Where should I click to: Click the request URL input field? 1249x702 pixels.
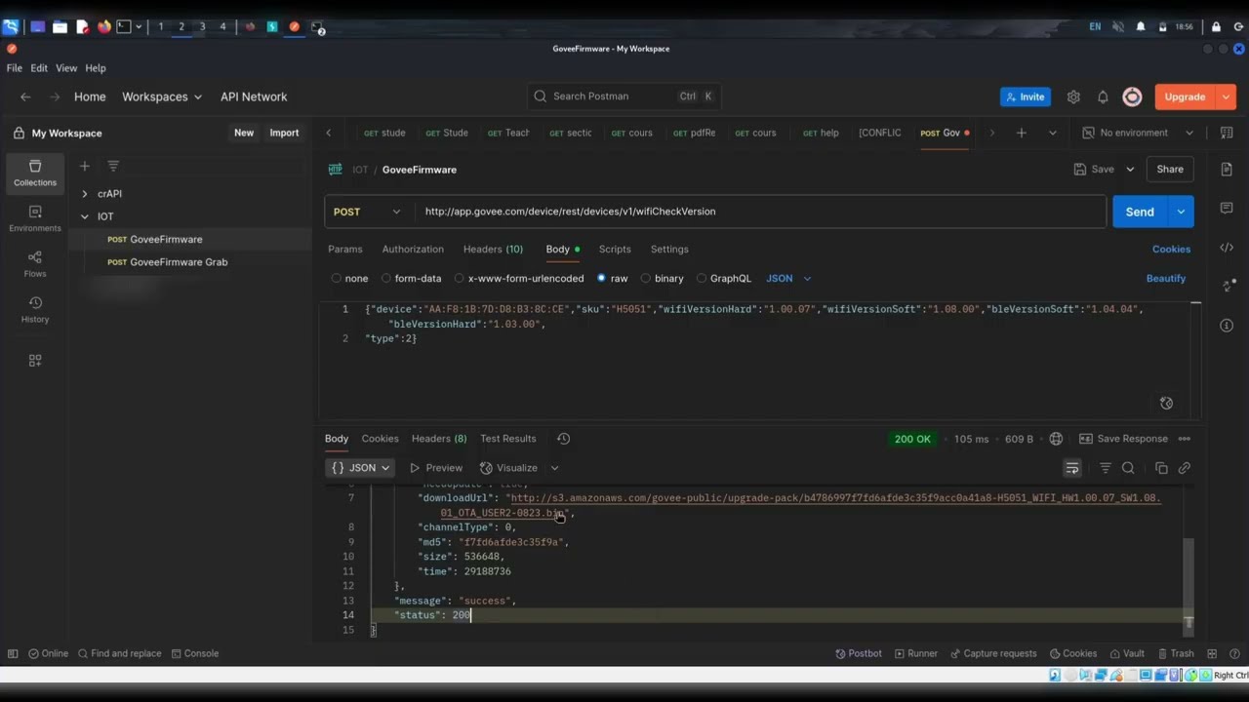761,212
